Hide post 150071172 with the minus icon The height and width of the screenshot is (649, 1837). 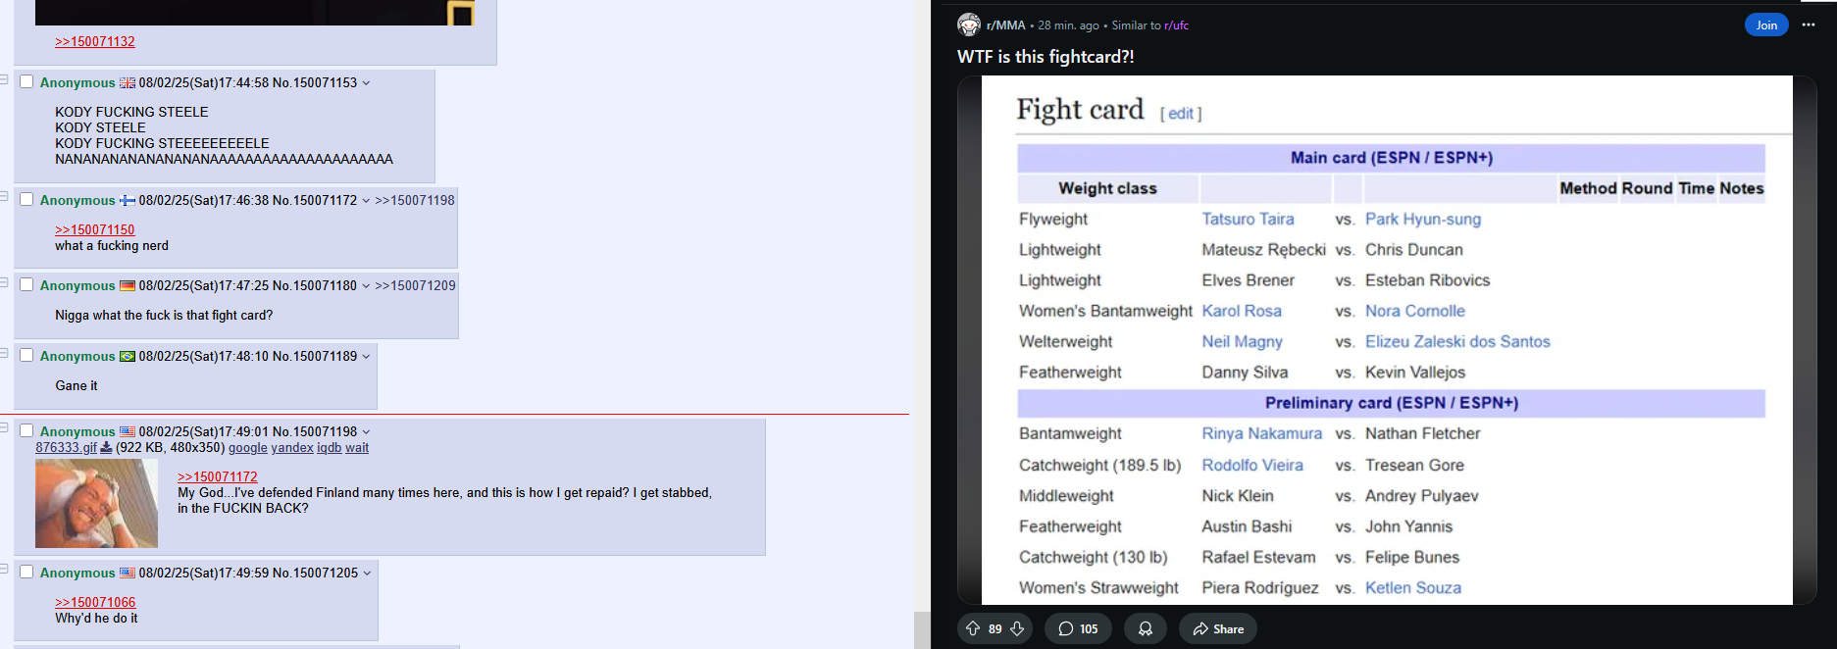pos(4,196)
